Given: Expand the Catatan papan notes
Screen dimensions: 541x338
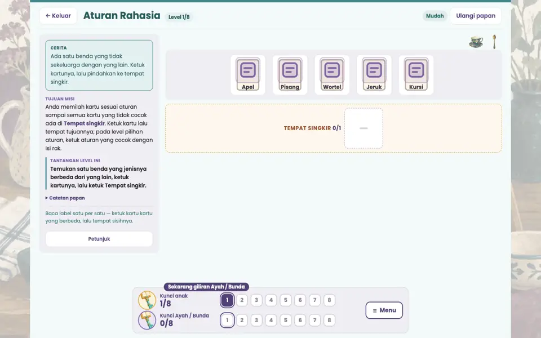Looking at the screenshot, I should 65,198.
